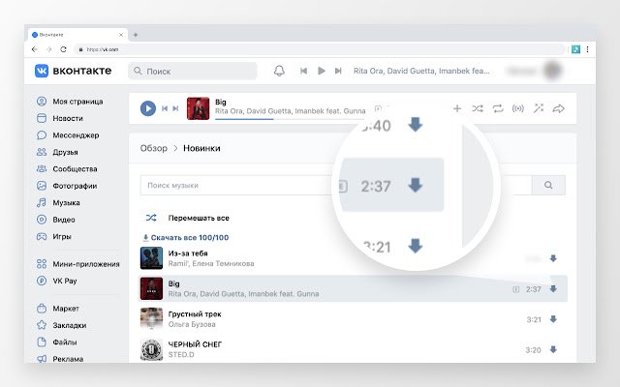Click the artist name STED.D

point(181,355)
